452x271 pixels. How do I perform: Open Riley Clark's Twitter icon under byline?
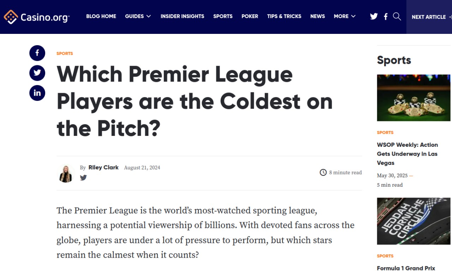(x=83, y=177)
